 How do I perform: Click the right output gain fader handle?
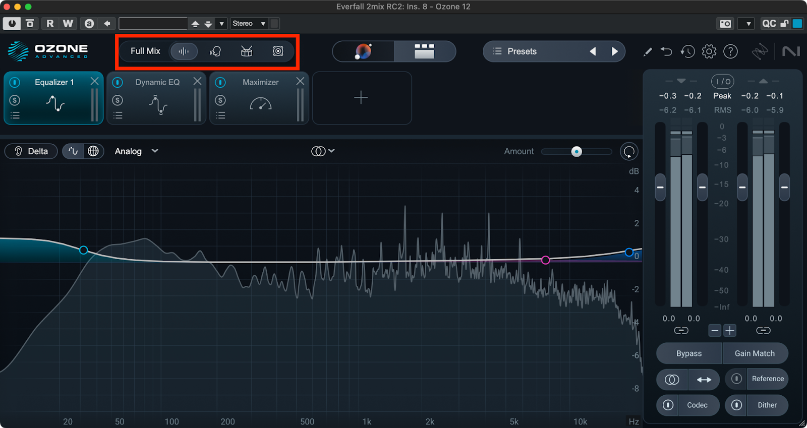[x=784, y=187]
